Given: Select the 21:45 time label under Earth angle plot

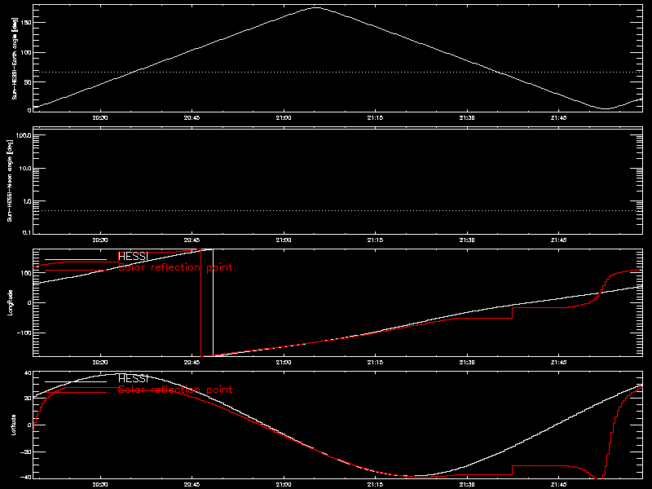Looking at the screenshot, I should click(x=559, y=118).
